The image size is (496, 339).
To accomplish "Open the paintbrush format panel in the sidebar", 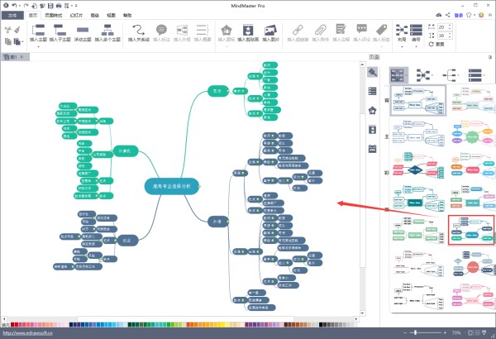I will pyautogui.click(x=372, y=72).
